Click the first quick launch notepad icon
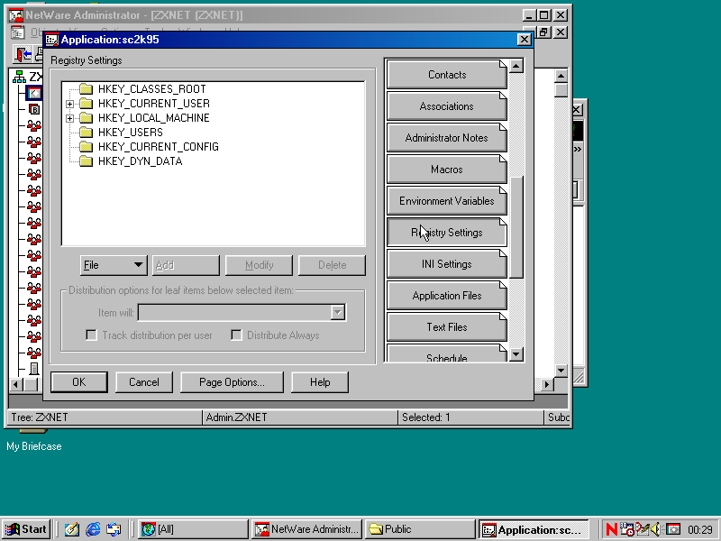Image resolution: width=721 pixels, height=541 pixels. click(71, 529)
